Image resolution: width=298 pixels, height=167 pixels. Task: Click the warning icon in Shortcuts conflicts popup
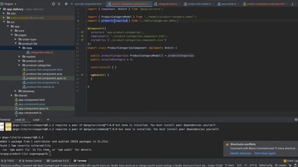(227, 144)
